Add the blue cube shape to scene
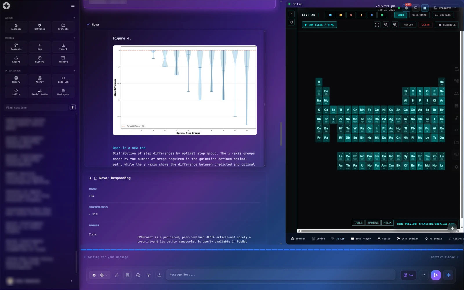This screenshot has height=290, width=464. pyautogui.click(x=330, y=15)
